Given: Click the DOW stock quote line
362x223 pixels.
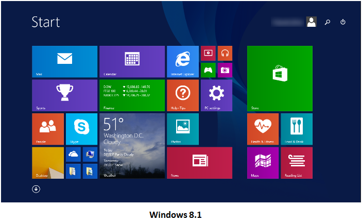Looking at the screenshot, I should click(x=127, y=87).
